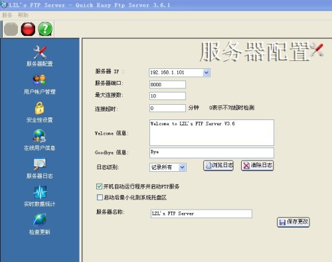Click the 0表示不对超时检测 hint text
This screenshot has height=262, width=332.
(x=232, y=107)
